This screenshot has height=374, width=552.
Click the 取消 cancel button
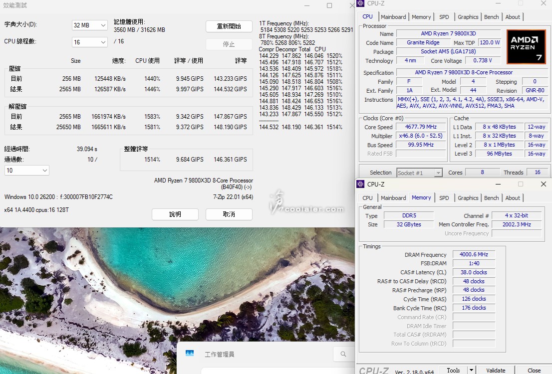[x=229, y=214]
